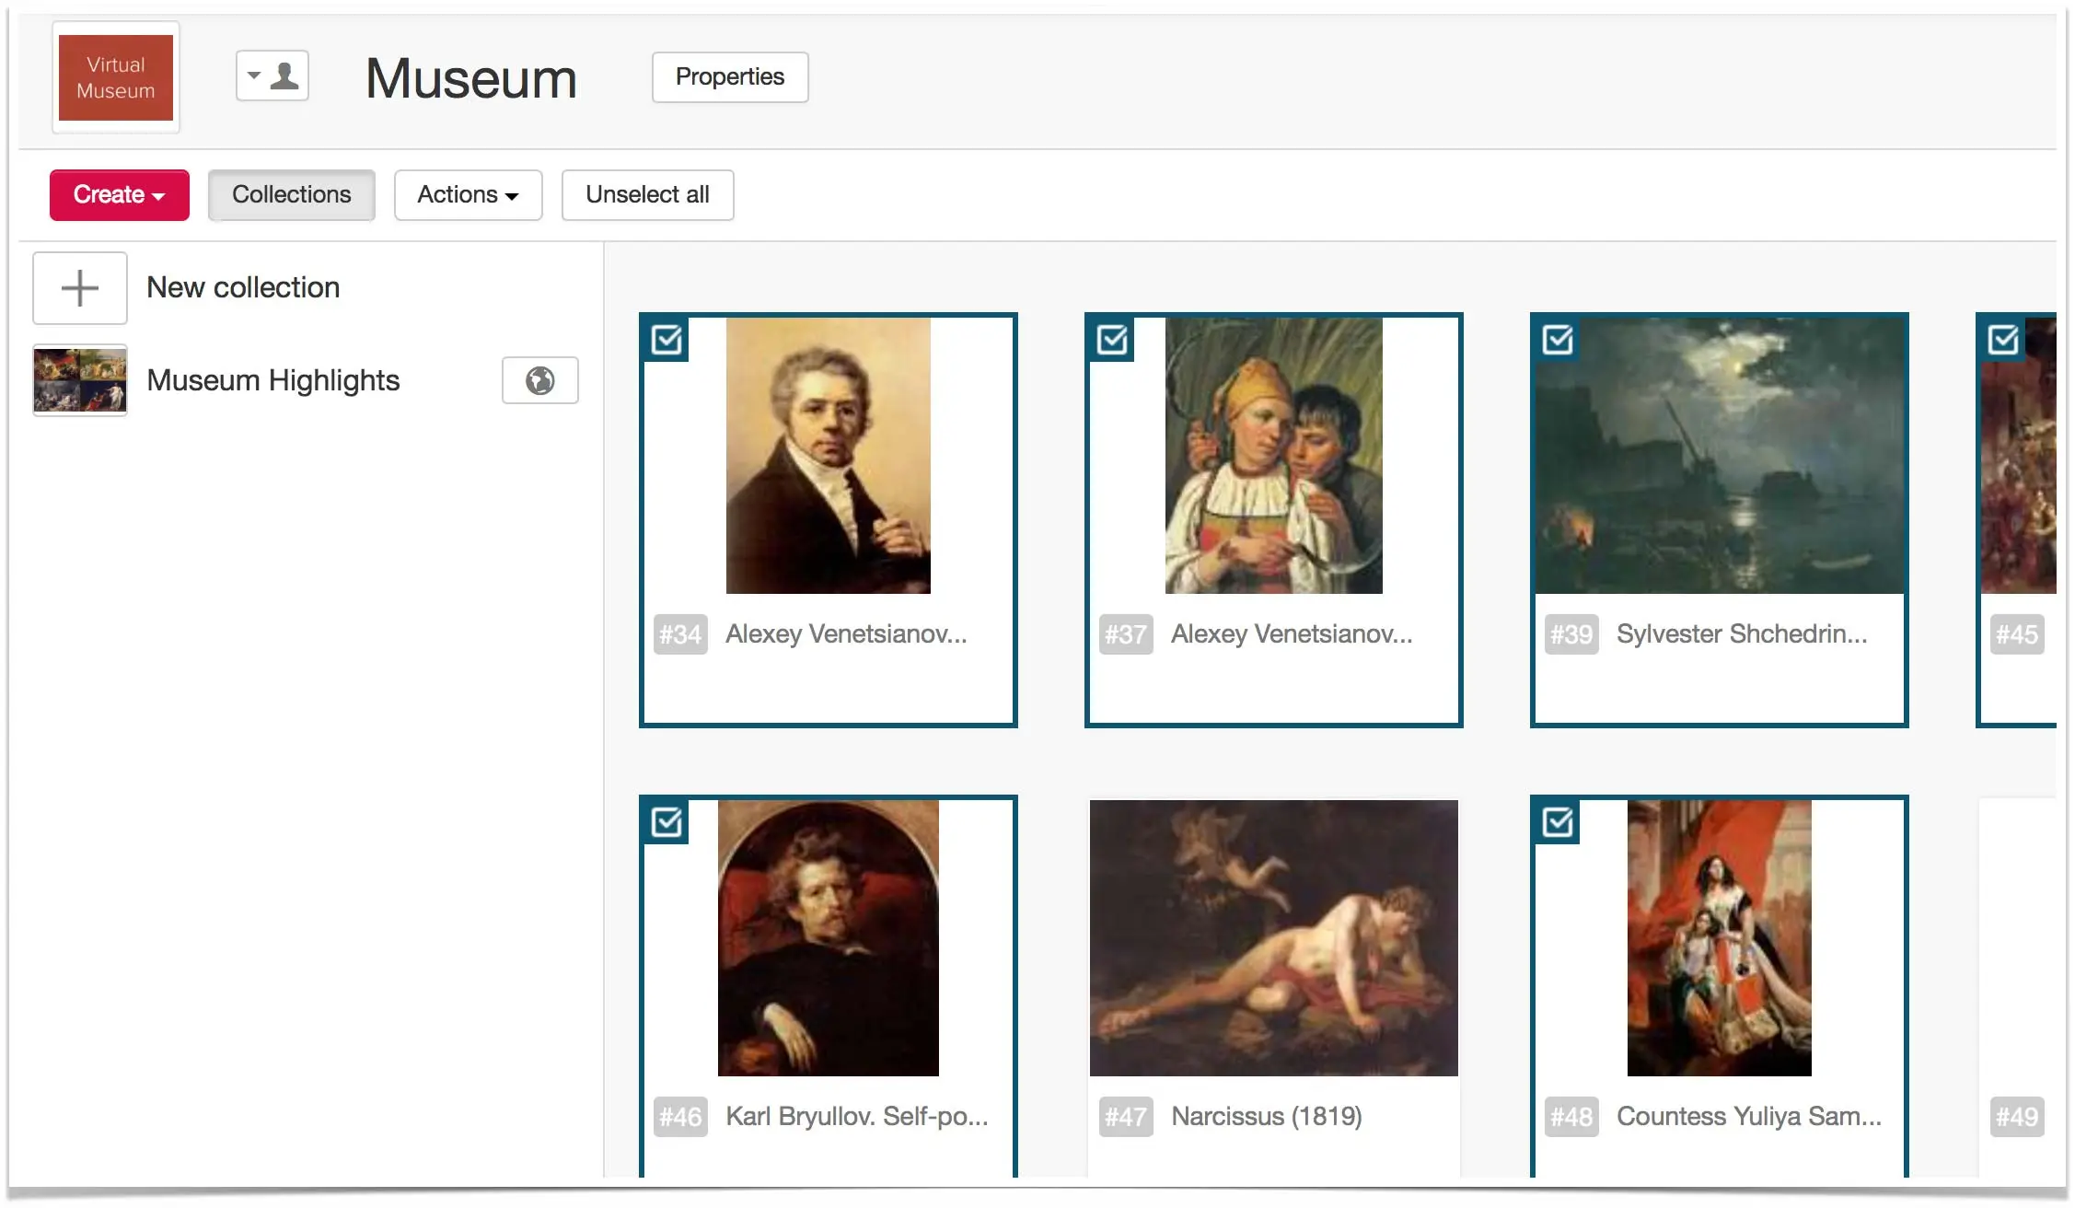Uncheck item #34 Alexey Venetsianov portrait

[x=667, y=340]
